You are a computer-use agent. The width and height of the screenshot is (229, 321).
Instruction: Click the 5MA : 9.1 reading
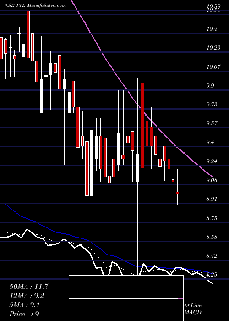(x=24, y=305)
